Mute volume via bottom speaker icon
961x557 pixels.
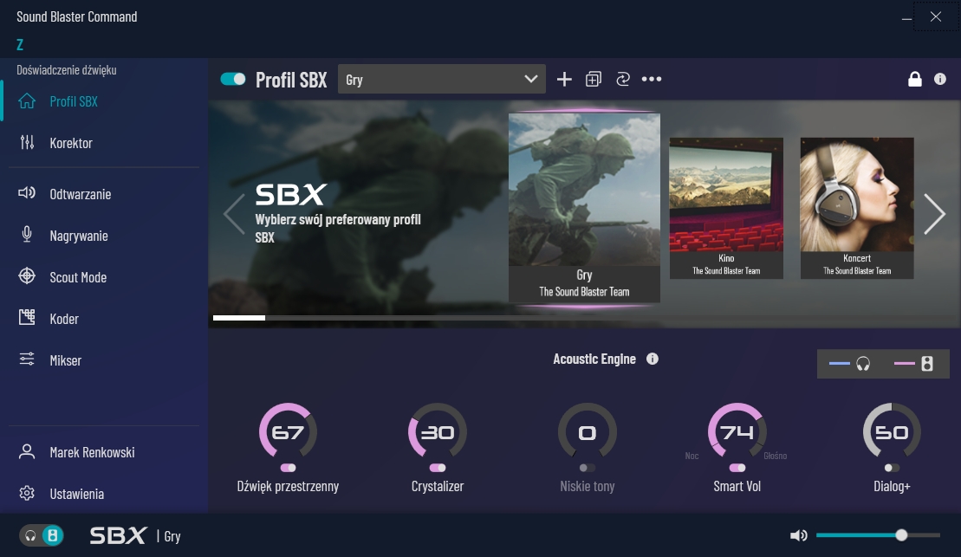coord(799,535)
